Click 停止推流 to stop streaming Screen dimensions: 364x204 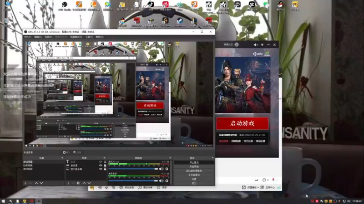tap(194, 162)
